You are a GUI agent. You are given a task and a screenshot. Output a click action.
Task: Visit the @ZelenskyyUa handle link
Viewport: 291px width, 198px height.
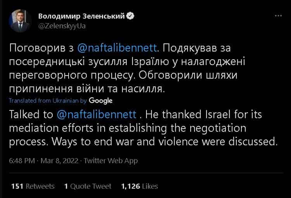click(x=62, y=26)
